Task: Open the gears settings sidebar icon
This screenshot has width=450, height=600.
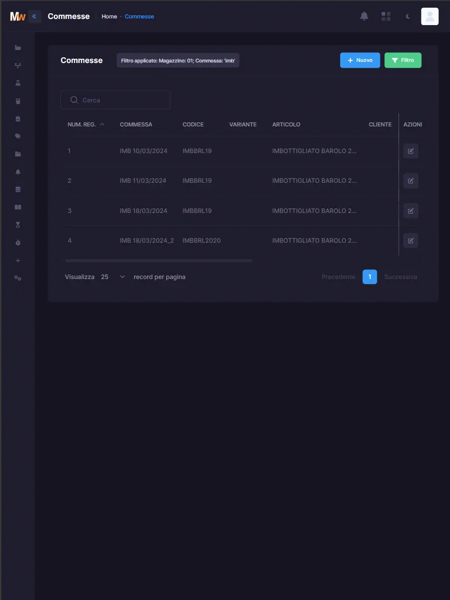Action: 17,278
